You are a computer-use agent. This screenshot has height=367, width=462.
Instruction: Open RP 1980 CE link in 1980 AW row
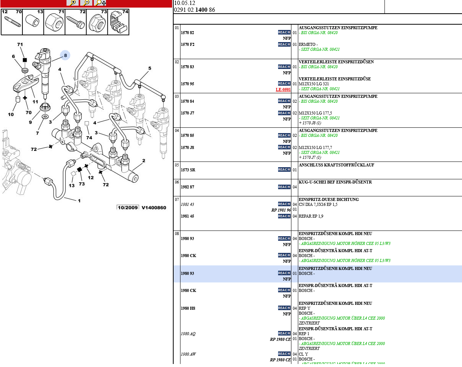(x=280, y=360)
